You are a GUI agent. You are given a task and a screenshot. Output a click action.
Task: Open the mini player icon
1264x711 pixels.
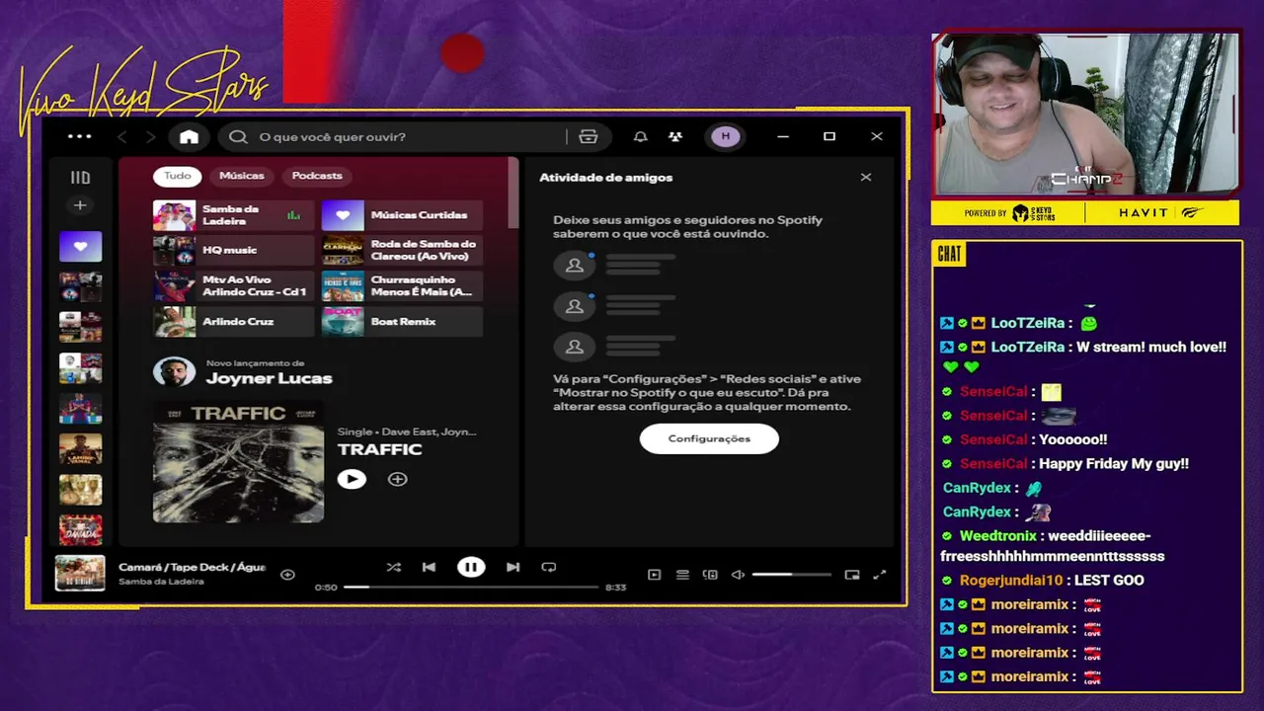852,575
